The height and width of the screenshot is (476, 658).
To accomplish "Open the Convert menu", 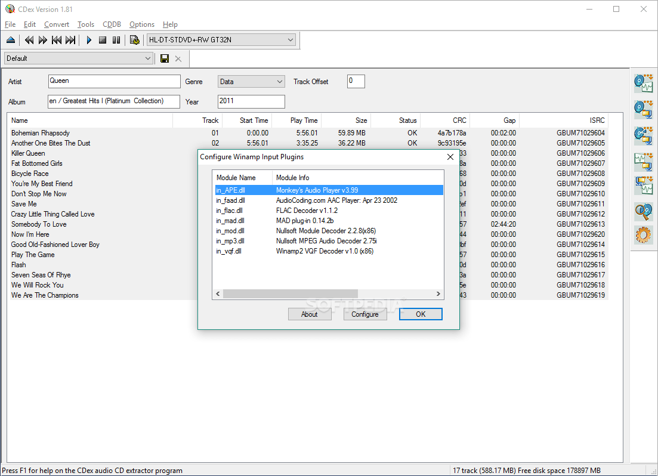I will (x=57, y=24).
